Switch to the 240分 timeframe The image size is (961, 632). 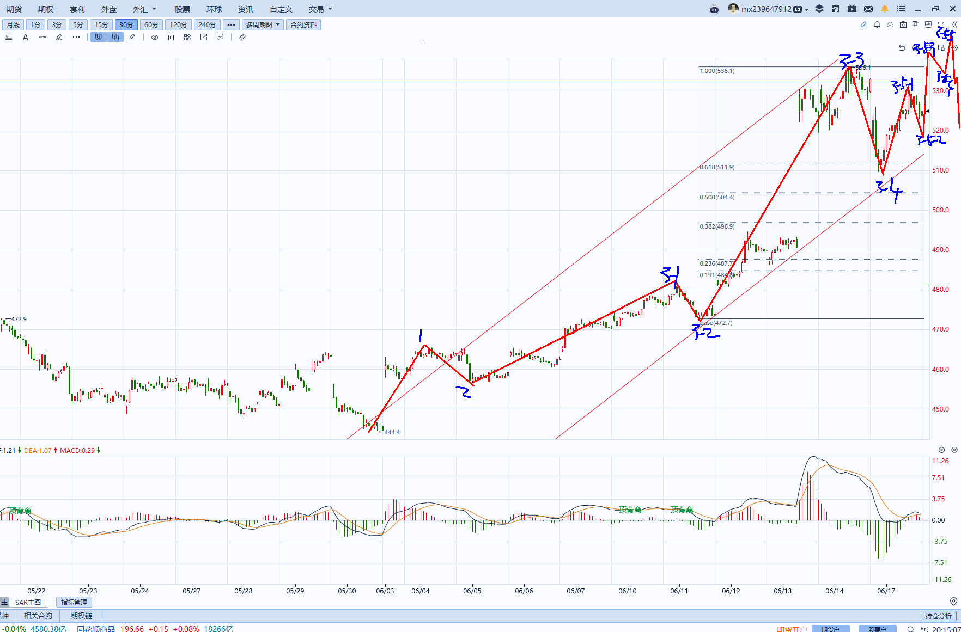pyautogui.click(x=207, y=24)
